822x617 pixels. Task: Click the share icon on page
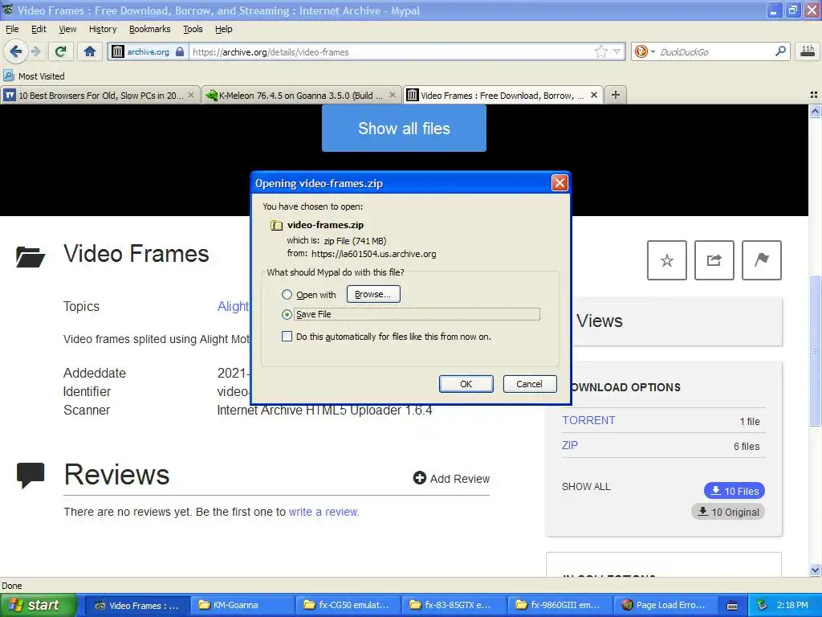714,260
